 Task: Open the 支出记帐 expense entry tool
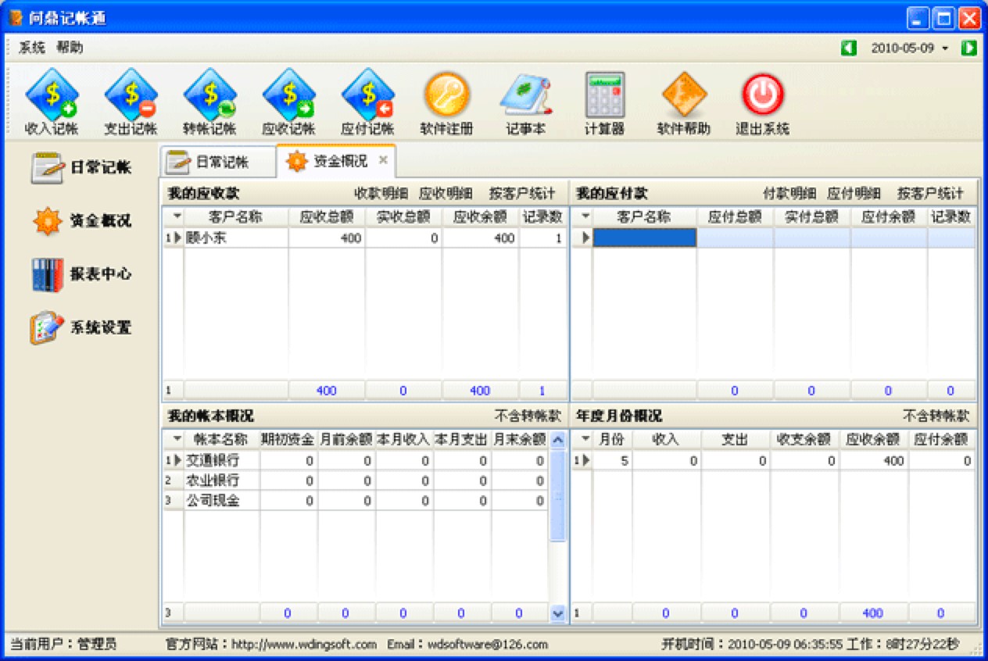tap(131, 102)
